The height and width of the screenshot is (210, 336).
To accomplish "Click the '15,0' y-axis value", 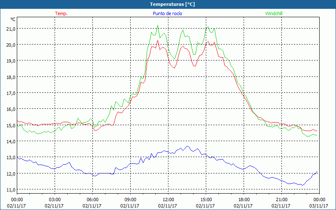I will pos(10,125).
